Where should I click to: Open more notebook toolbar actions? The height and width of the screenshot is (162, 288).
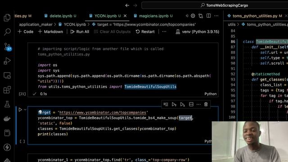(164, 31)
